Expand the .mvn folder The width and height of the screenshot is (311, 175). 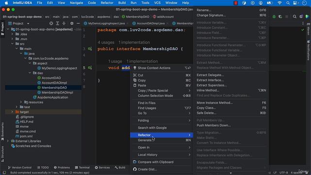(x=12, y=39)
